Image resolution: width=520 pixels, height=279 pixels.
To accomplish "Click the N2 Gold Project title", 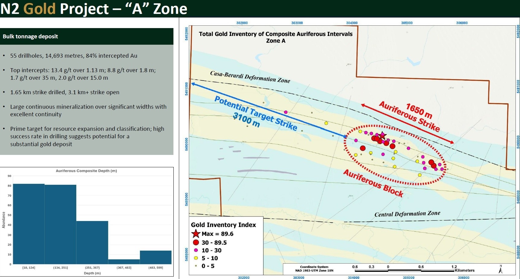I will coord(94,8).
